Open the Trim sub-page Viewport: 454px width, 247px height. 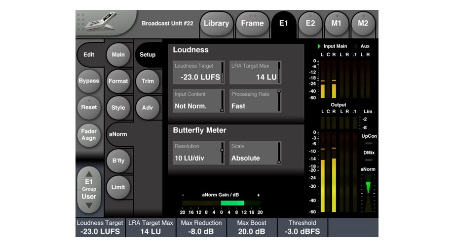coord(148,81)
